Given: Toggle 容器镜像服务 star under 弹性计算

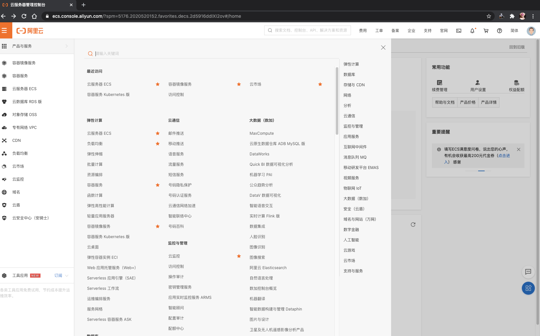Looking at the screenshot, I should pyautogui.click(x=158, y=226).
